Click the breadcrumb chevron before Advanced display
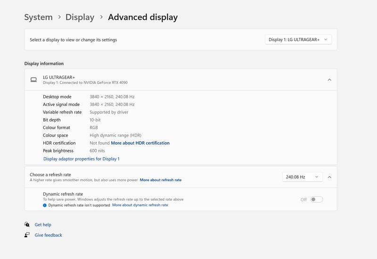Viewport: 377px width, 259px height. click(x=101, y=17)
